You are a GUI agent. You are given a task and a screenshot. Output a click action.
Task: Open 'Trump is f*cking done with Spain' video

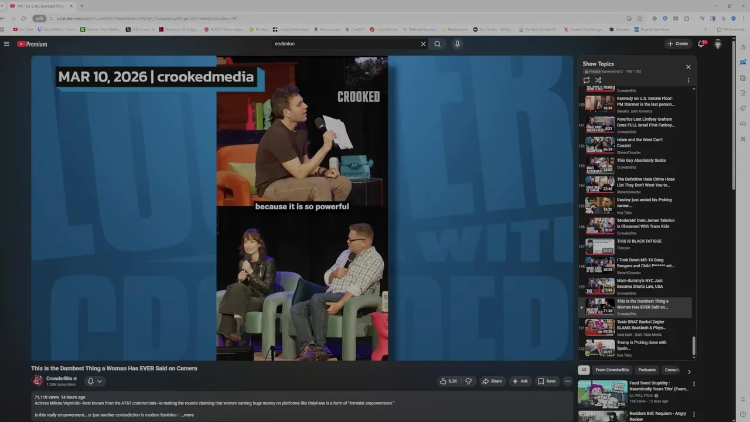click(635, 348)
